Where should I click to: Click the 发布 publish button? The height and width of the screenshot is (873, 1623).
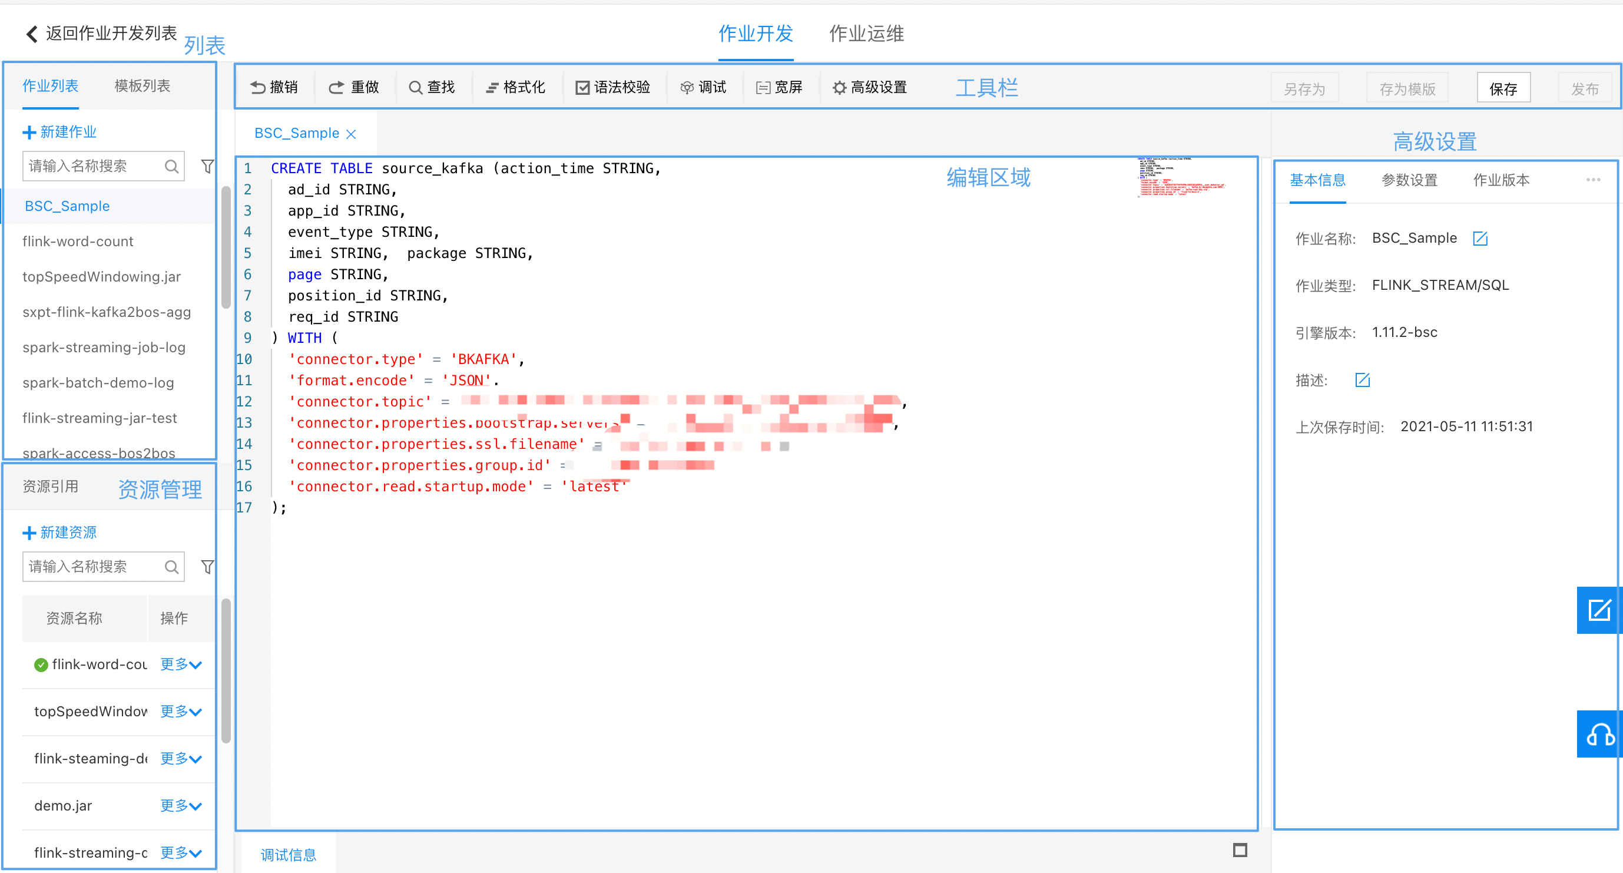coord(1585,89)
